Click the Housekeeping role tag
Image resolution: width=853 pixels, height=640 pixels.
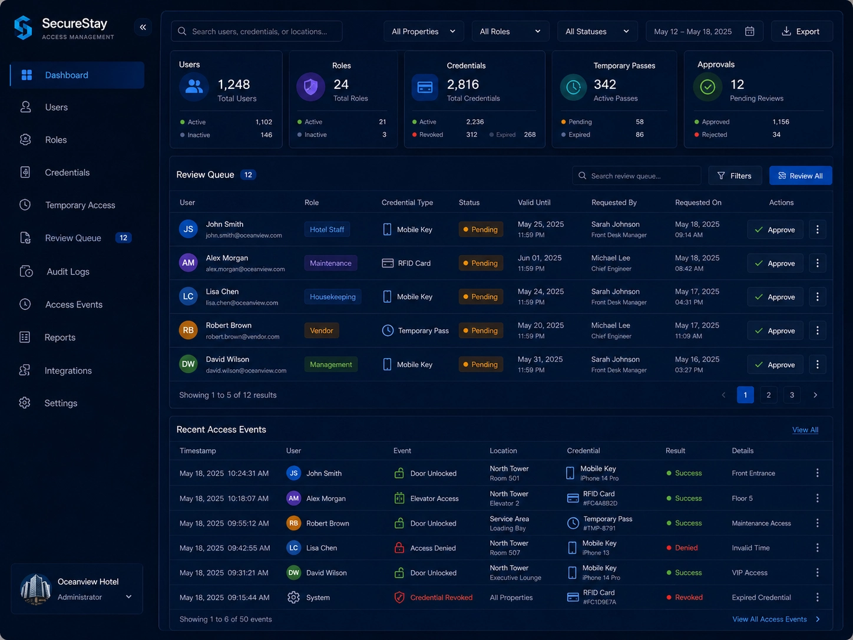pos(333,296)
